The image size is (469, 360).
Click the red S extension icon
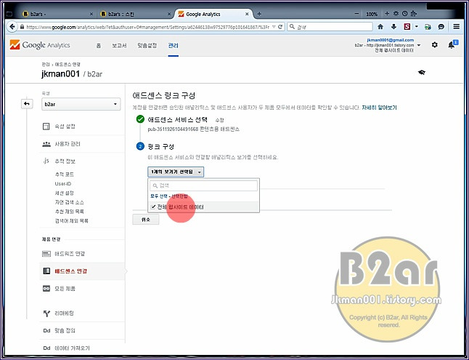click(x=407, y=27)
